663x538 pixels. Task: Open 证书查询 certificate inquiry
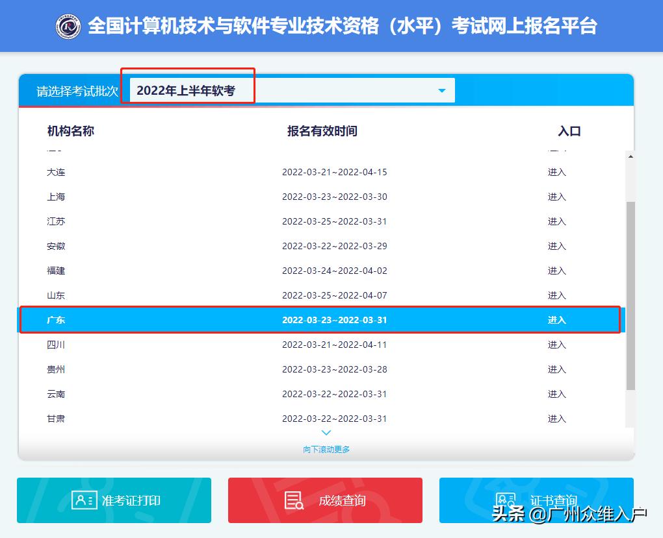pyautogui.click(x=535, y=500)
